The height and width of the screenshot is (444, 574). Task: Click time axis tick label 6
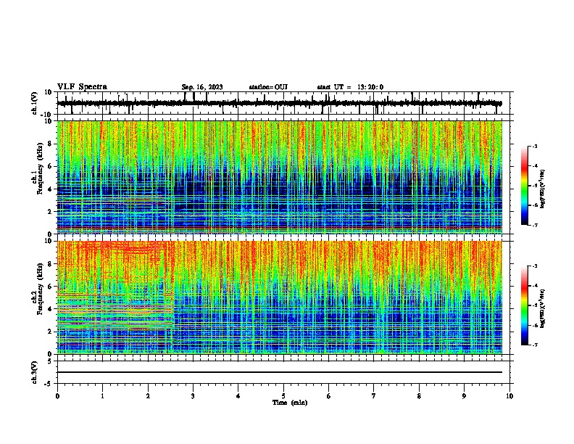328,396
